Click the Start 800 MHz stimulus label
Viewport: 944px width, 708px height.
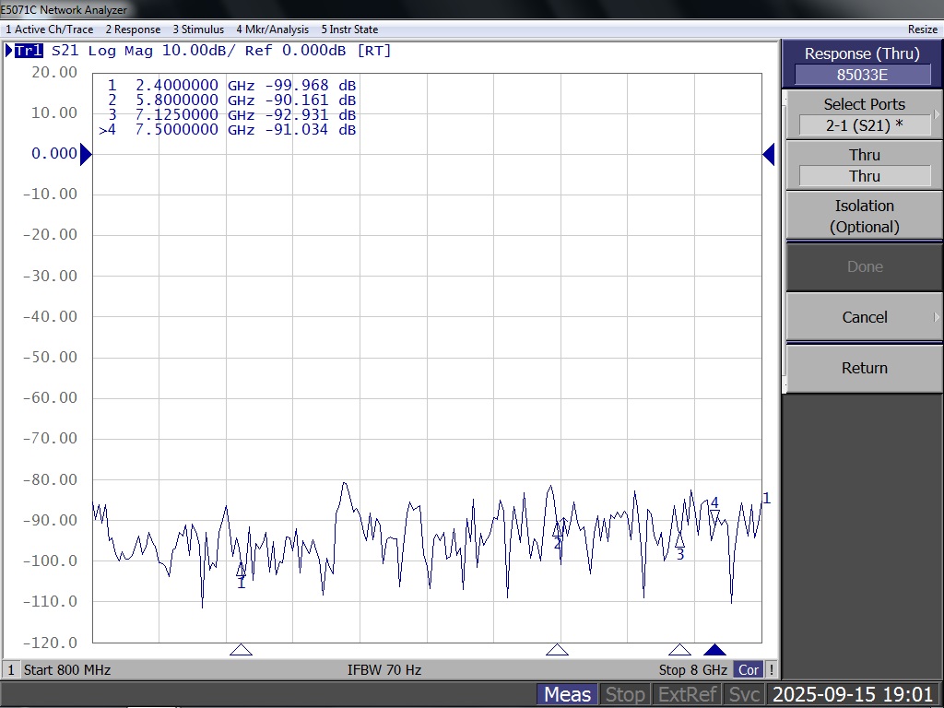pos(67,670)
